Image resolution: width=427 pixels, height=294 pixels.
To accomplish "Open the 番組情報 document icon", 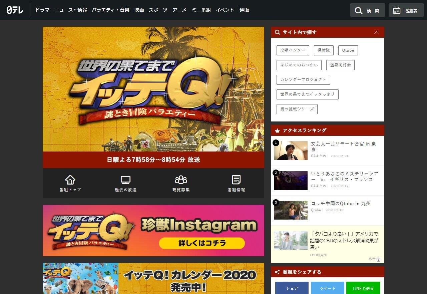I will pos(236,180).
